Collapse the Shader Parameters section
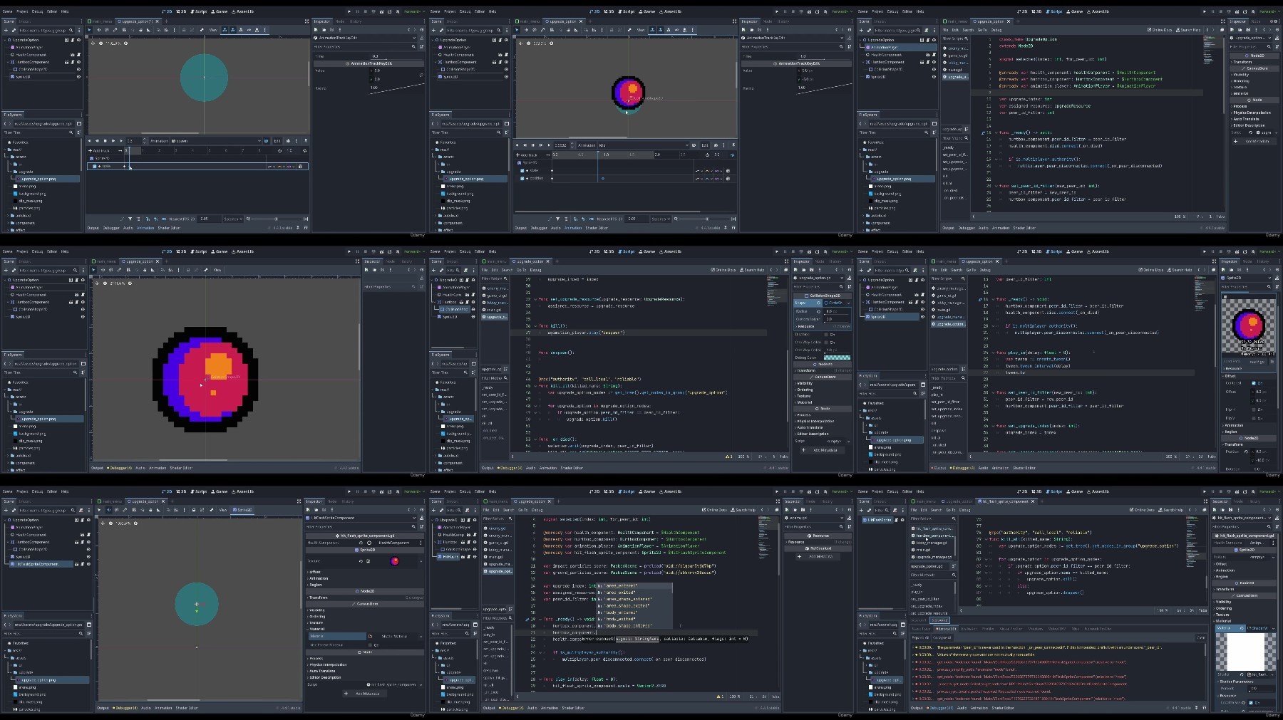1283x720 pixels. click(x=1236, y=682)
